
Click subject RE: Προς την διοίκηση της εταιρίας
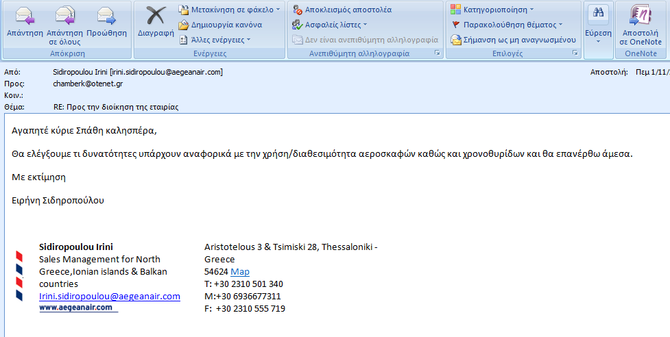point(116,107)
